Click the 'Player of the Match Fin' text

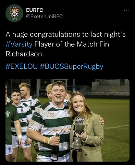click(x=72, y=44)
